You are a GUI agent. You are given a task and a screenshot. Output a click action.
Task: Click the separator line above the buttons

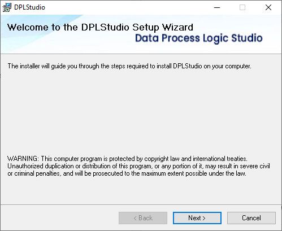pos(141,204)
